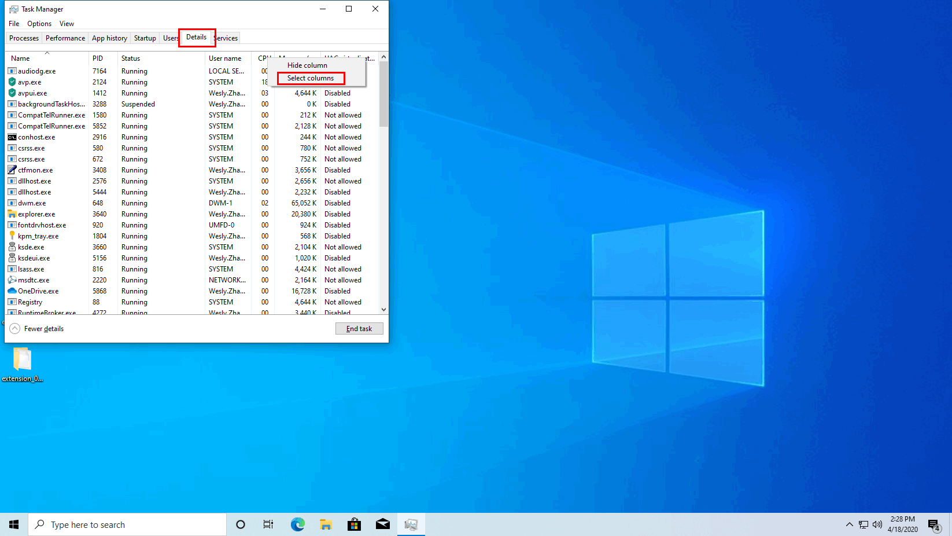The height and width of the screenshot is (536, 952).
Task: Click the End task button
Action: click(359, 328)
